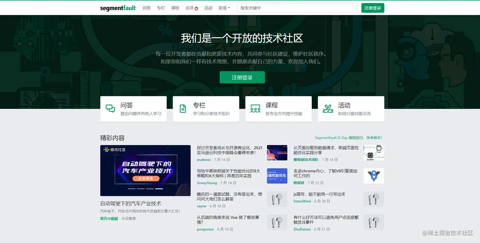Click the 课程 people icon
480x243 pixels.
tap(255, 109)
